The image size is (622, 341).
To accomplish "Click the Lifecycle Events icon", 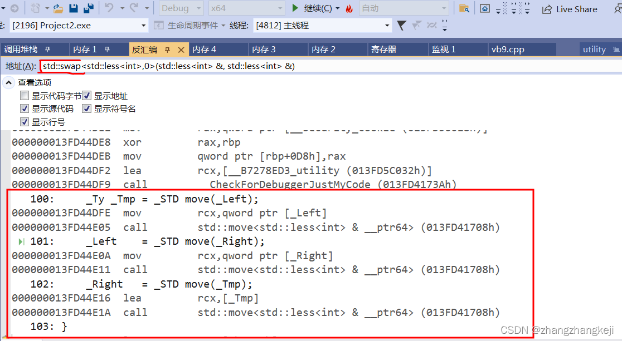I will 159,26.
